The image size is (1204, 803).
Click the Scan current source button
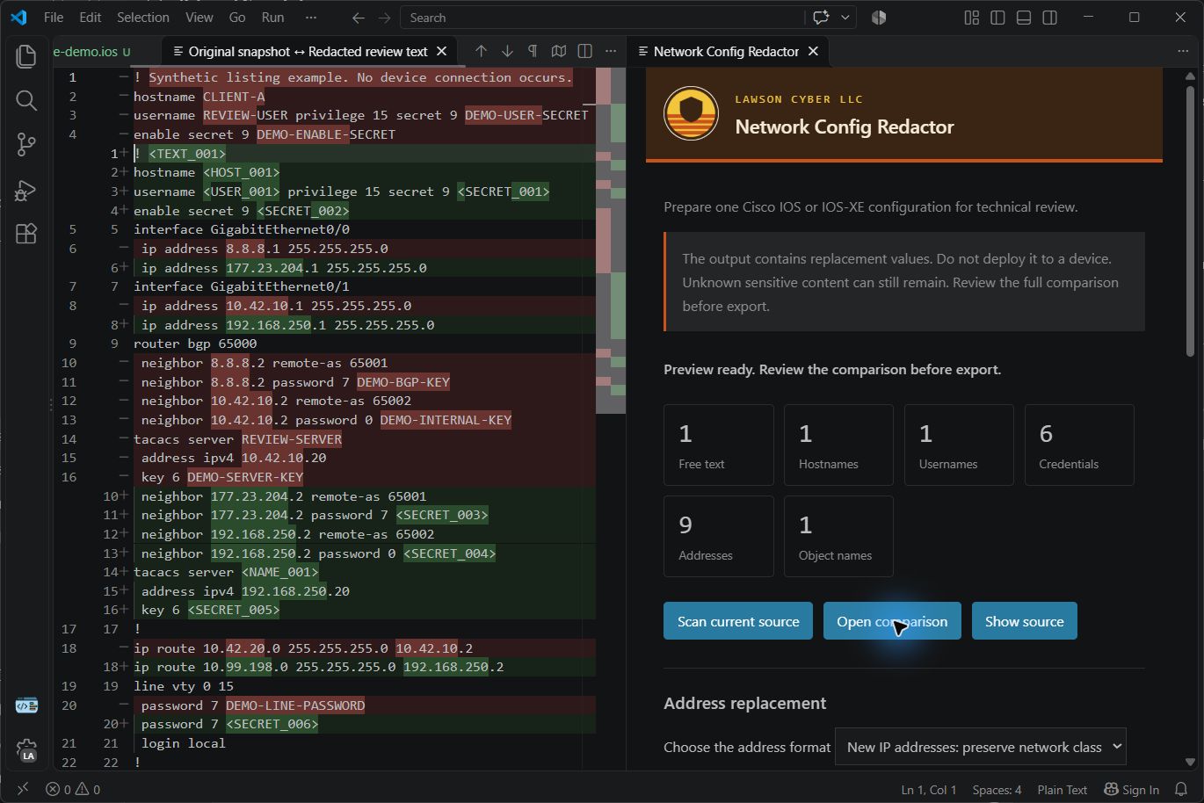(738, 621)
